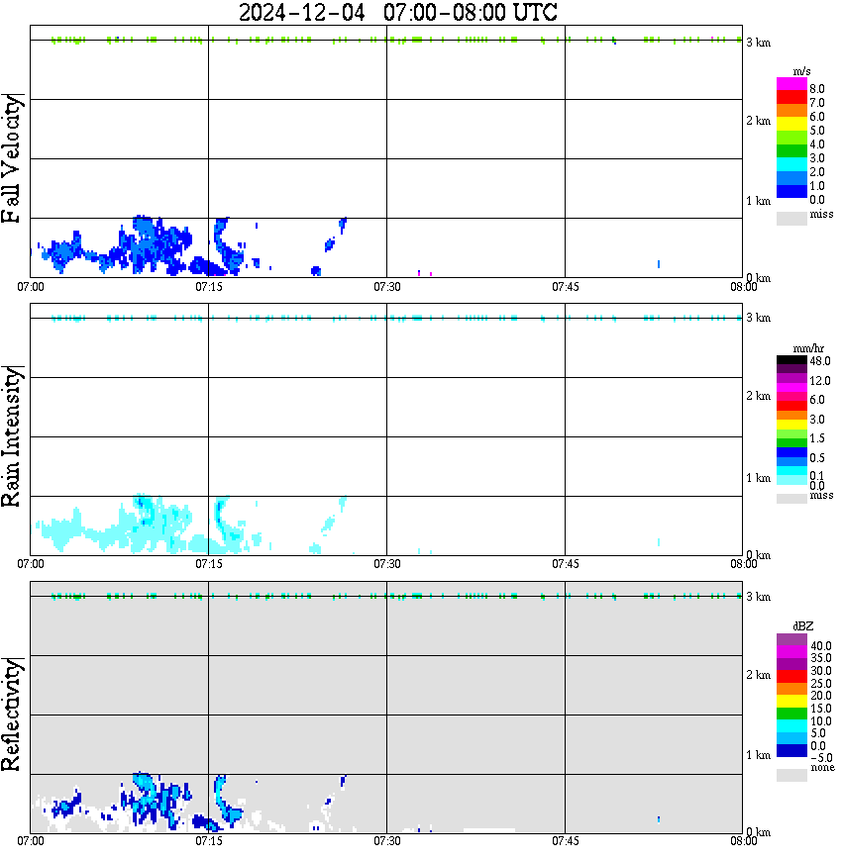
Task: Click the '40.0' value in dBZ legend
Action: pyautogui.click(x=821, y=646)
